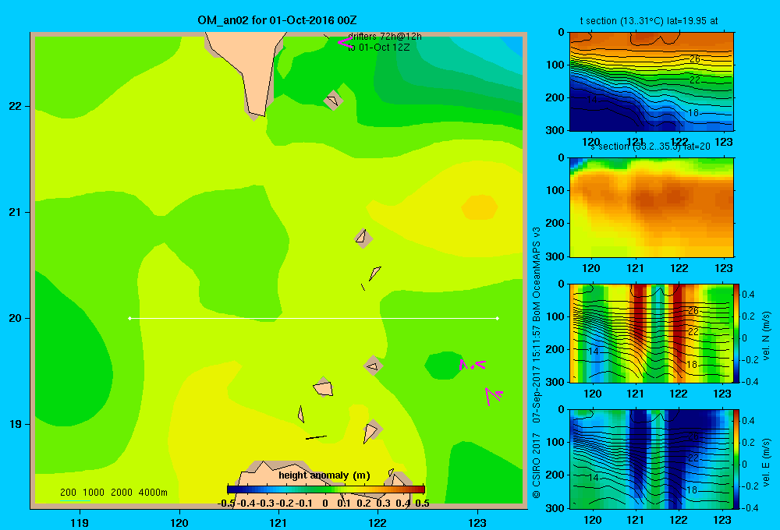Click the white section line at latitude 20
780x530 pixels.
pyautogui.click(x=314, y=318)
